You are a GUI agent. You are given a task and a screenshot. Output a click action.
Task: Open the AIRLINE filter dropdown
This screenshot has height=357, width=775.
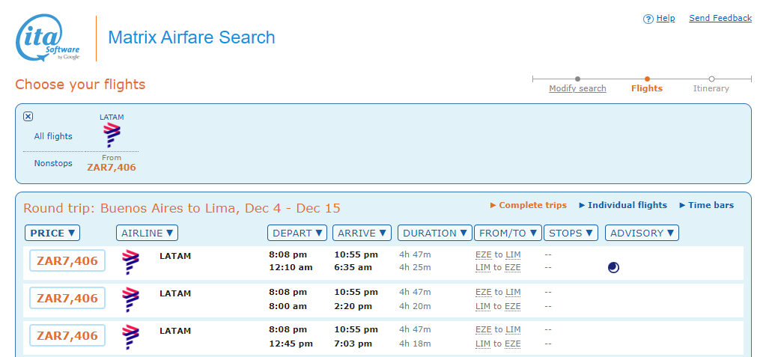[148, 233]
